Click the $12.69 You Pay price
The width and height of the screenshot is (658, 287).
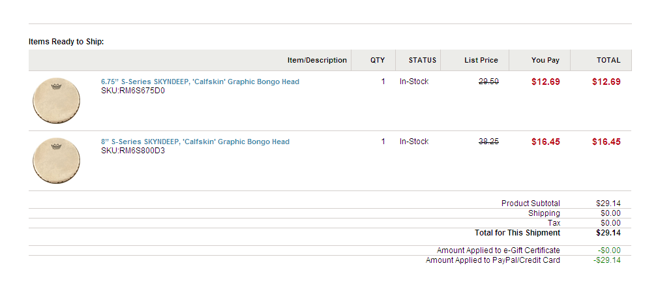click(545, 82)
